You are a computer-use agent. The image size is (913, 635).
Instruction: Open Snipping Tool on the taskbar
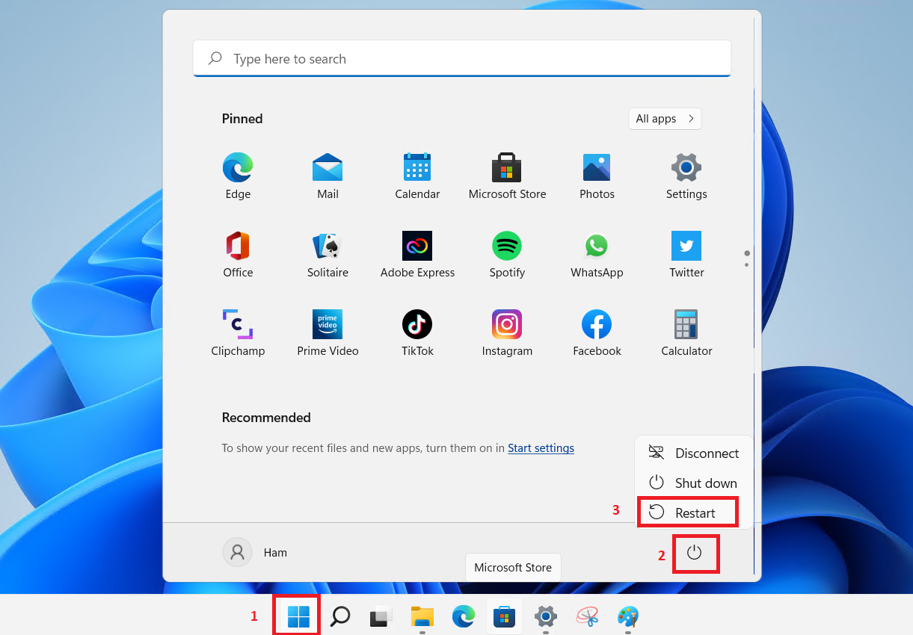click(x=587, y=616)
